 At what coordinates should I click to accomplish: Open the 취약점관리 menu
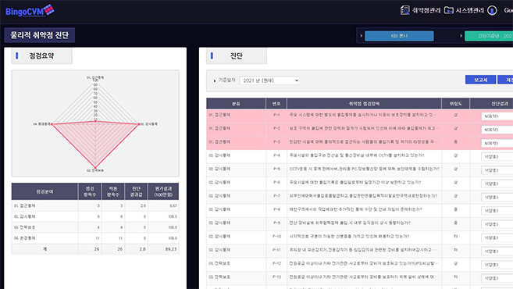[x=426, y=10]
